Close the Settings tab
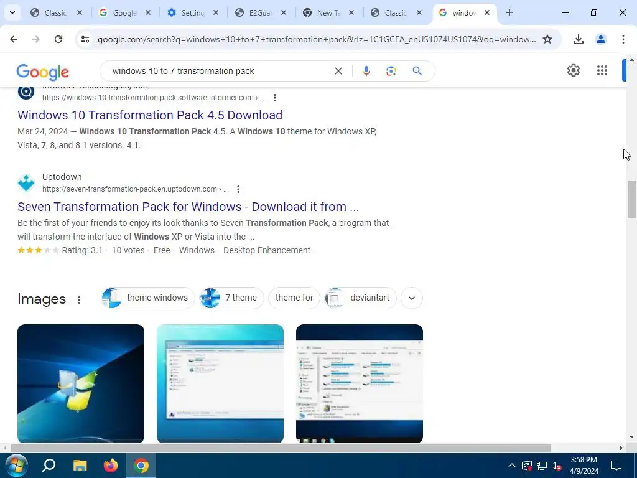This screenshot has width=637, height=478. pos(216,13)
